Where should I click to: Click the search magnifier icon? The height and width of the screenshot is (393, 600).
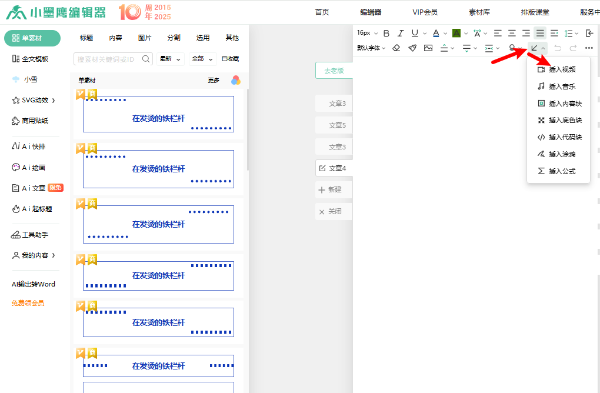coord(146,59)
